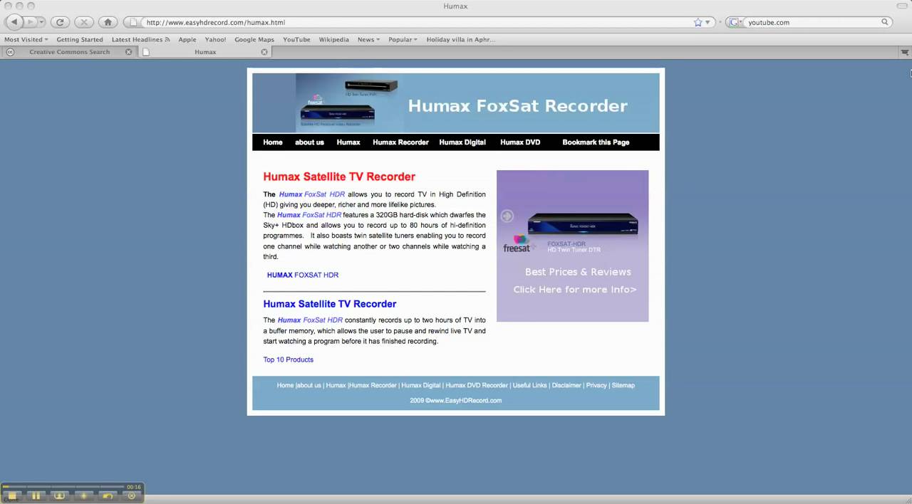
Task: Open the footer Privacy link
Action: coord(596,385)
